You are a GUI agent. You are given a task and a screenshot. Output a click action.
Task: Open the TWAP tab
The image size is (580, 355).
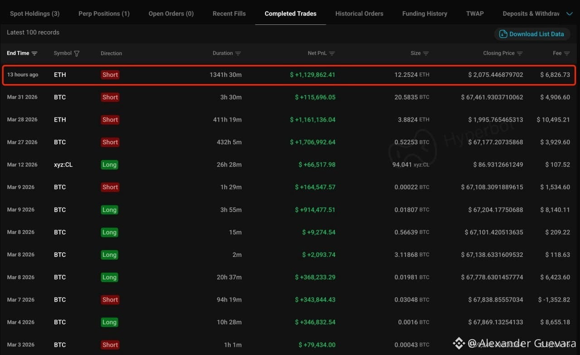tap(475, 14)
